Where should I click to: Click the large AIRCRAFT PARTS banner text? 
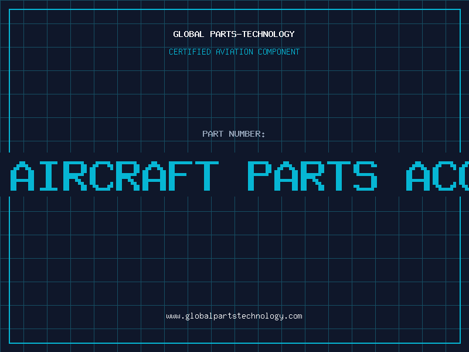239,176
